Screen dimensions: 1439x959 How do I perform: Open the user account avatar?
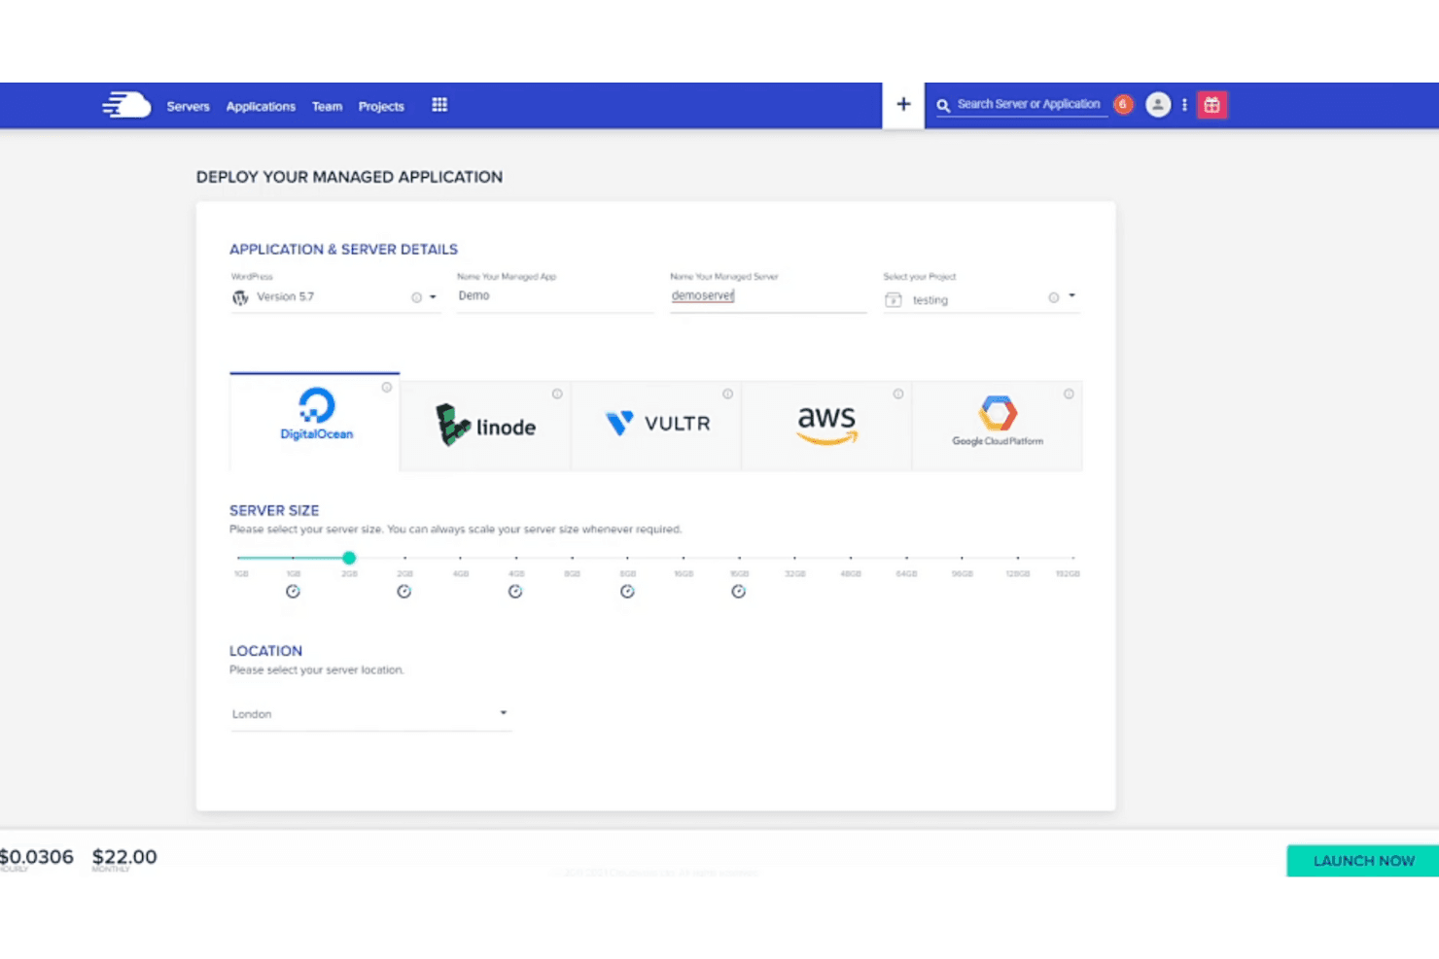point(1157,104)
